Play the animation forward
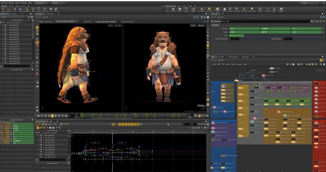This screenshot has width=326, height=172. click(x=56, y=116)
